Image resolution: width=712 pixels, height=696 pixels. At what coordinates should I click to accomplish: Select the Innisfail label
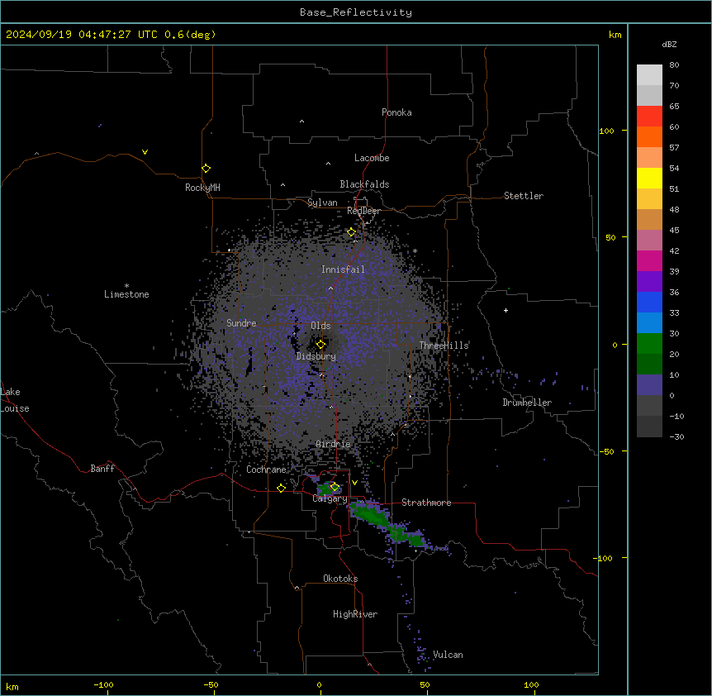tap(343, 269)
